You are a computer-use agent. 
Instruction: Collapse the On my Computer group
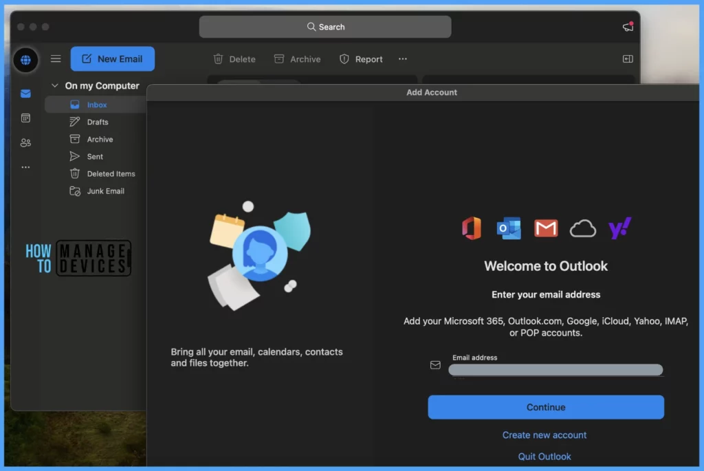pos(55,85)
